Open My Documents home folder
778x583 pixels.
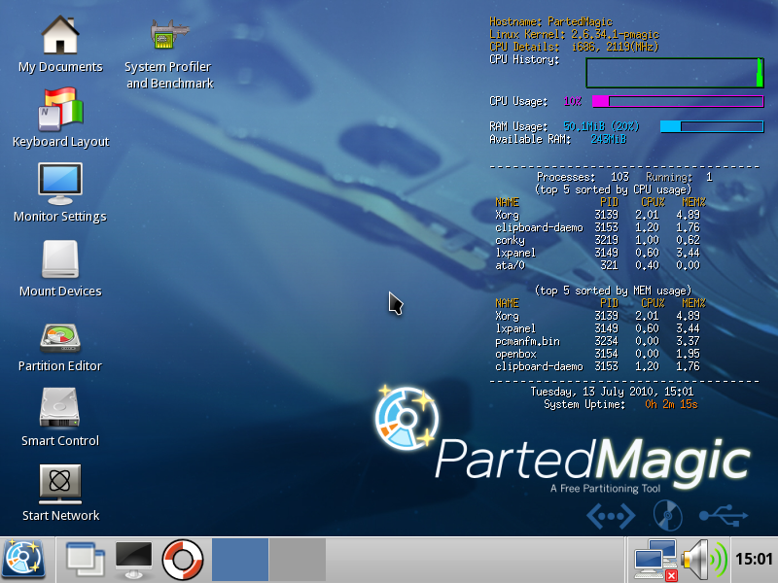point(60,37)
